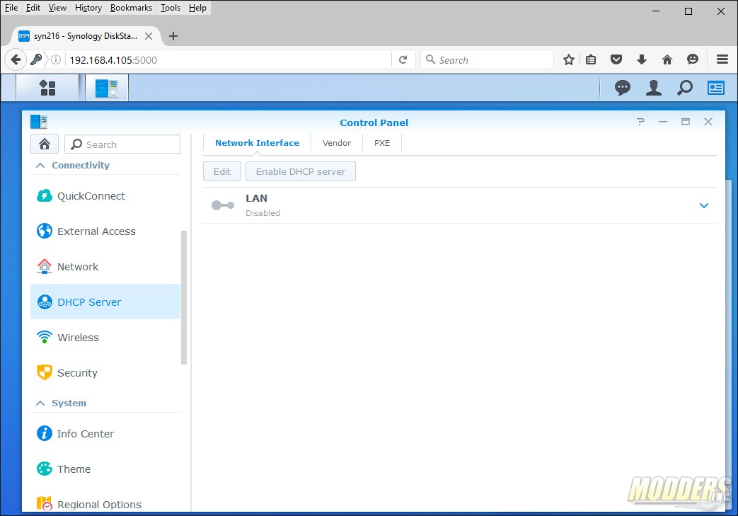Open the Firefox hamburger menu
738x516 pixels.
pyautogui.click(x=722, y=59)
